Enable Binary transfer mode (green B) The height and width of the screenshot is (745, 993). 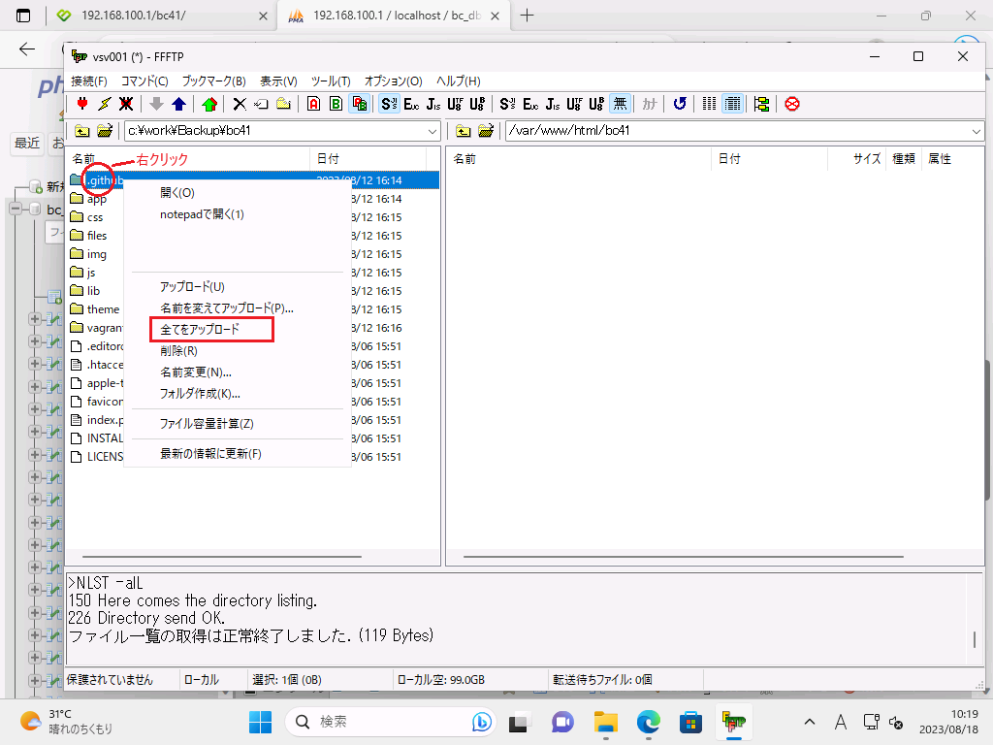point(336,104)
